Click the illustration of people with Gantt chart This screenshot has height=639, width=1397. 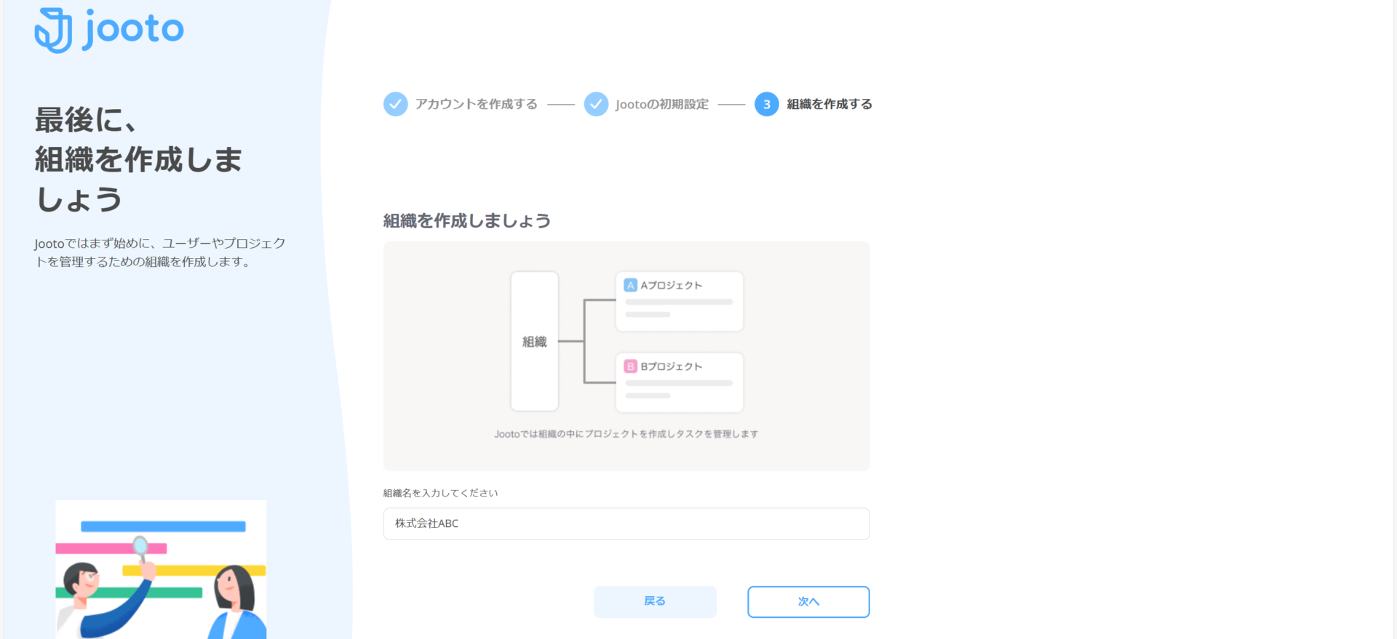click(161, 569)
